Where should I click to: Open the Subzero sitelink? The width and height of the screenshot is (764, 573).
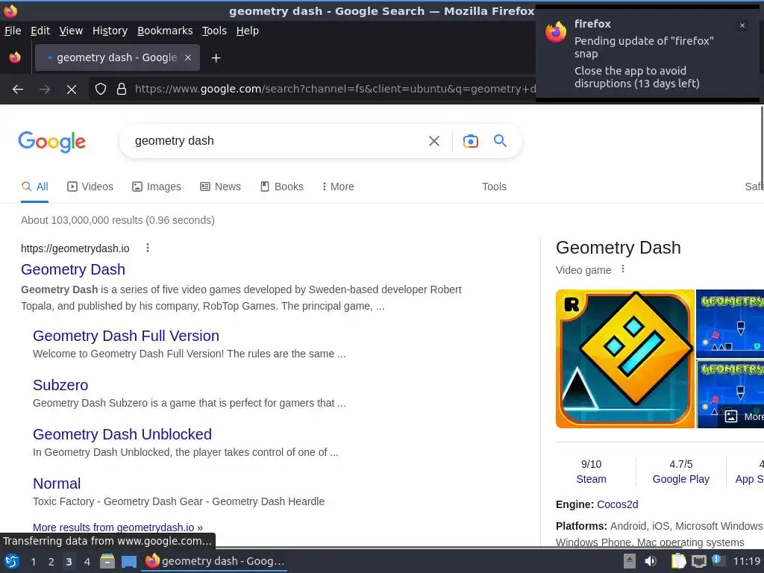[60, 385]
